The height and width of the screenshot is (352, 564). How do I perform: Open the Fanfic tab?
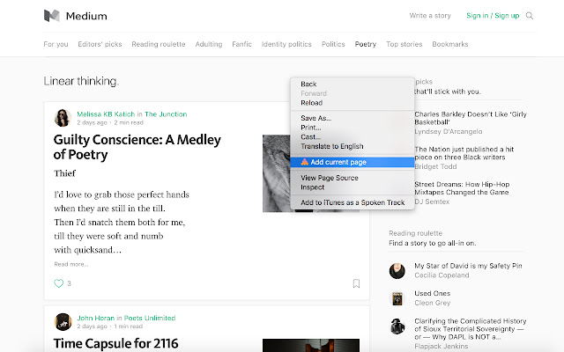coord(241,44)
